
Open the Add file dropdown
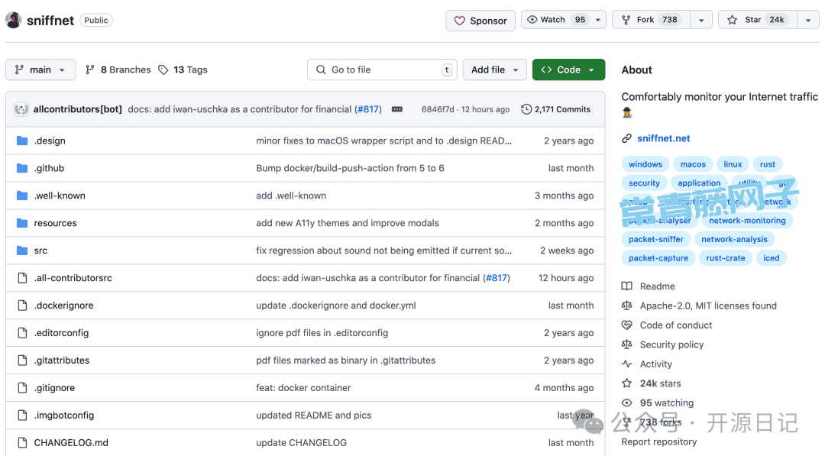point(494,70)
